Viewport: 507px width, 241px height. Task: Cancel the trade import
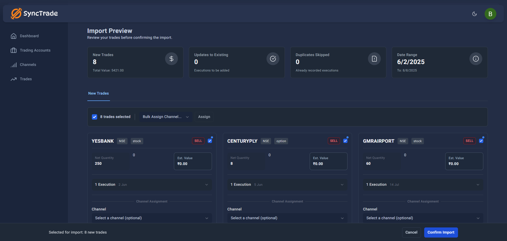click(411, 232)
